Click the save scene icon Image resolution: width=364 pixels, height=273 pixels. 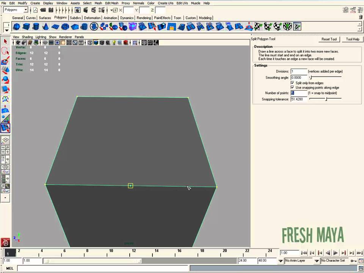[51, 10]
